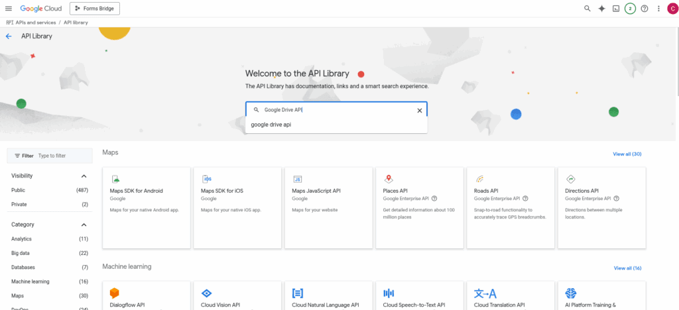This screenshot has height=310, width=679.
Task: Click the Directions API diamond icon
Action: (570, 179)
